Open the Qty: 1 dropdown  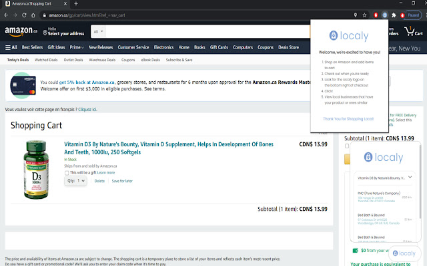[x=75, y=181]
